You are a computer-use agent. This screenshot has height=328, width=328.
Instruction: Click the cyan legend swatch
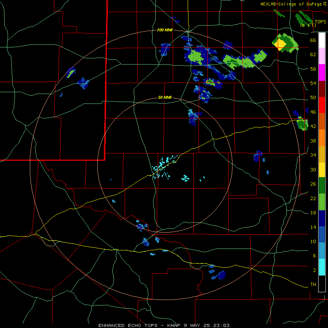coord(322,267)
